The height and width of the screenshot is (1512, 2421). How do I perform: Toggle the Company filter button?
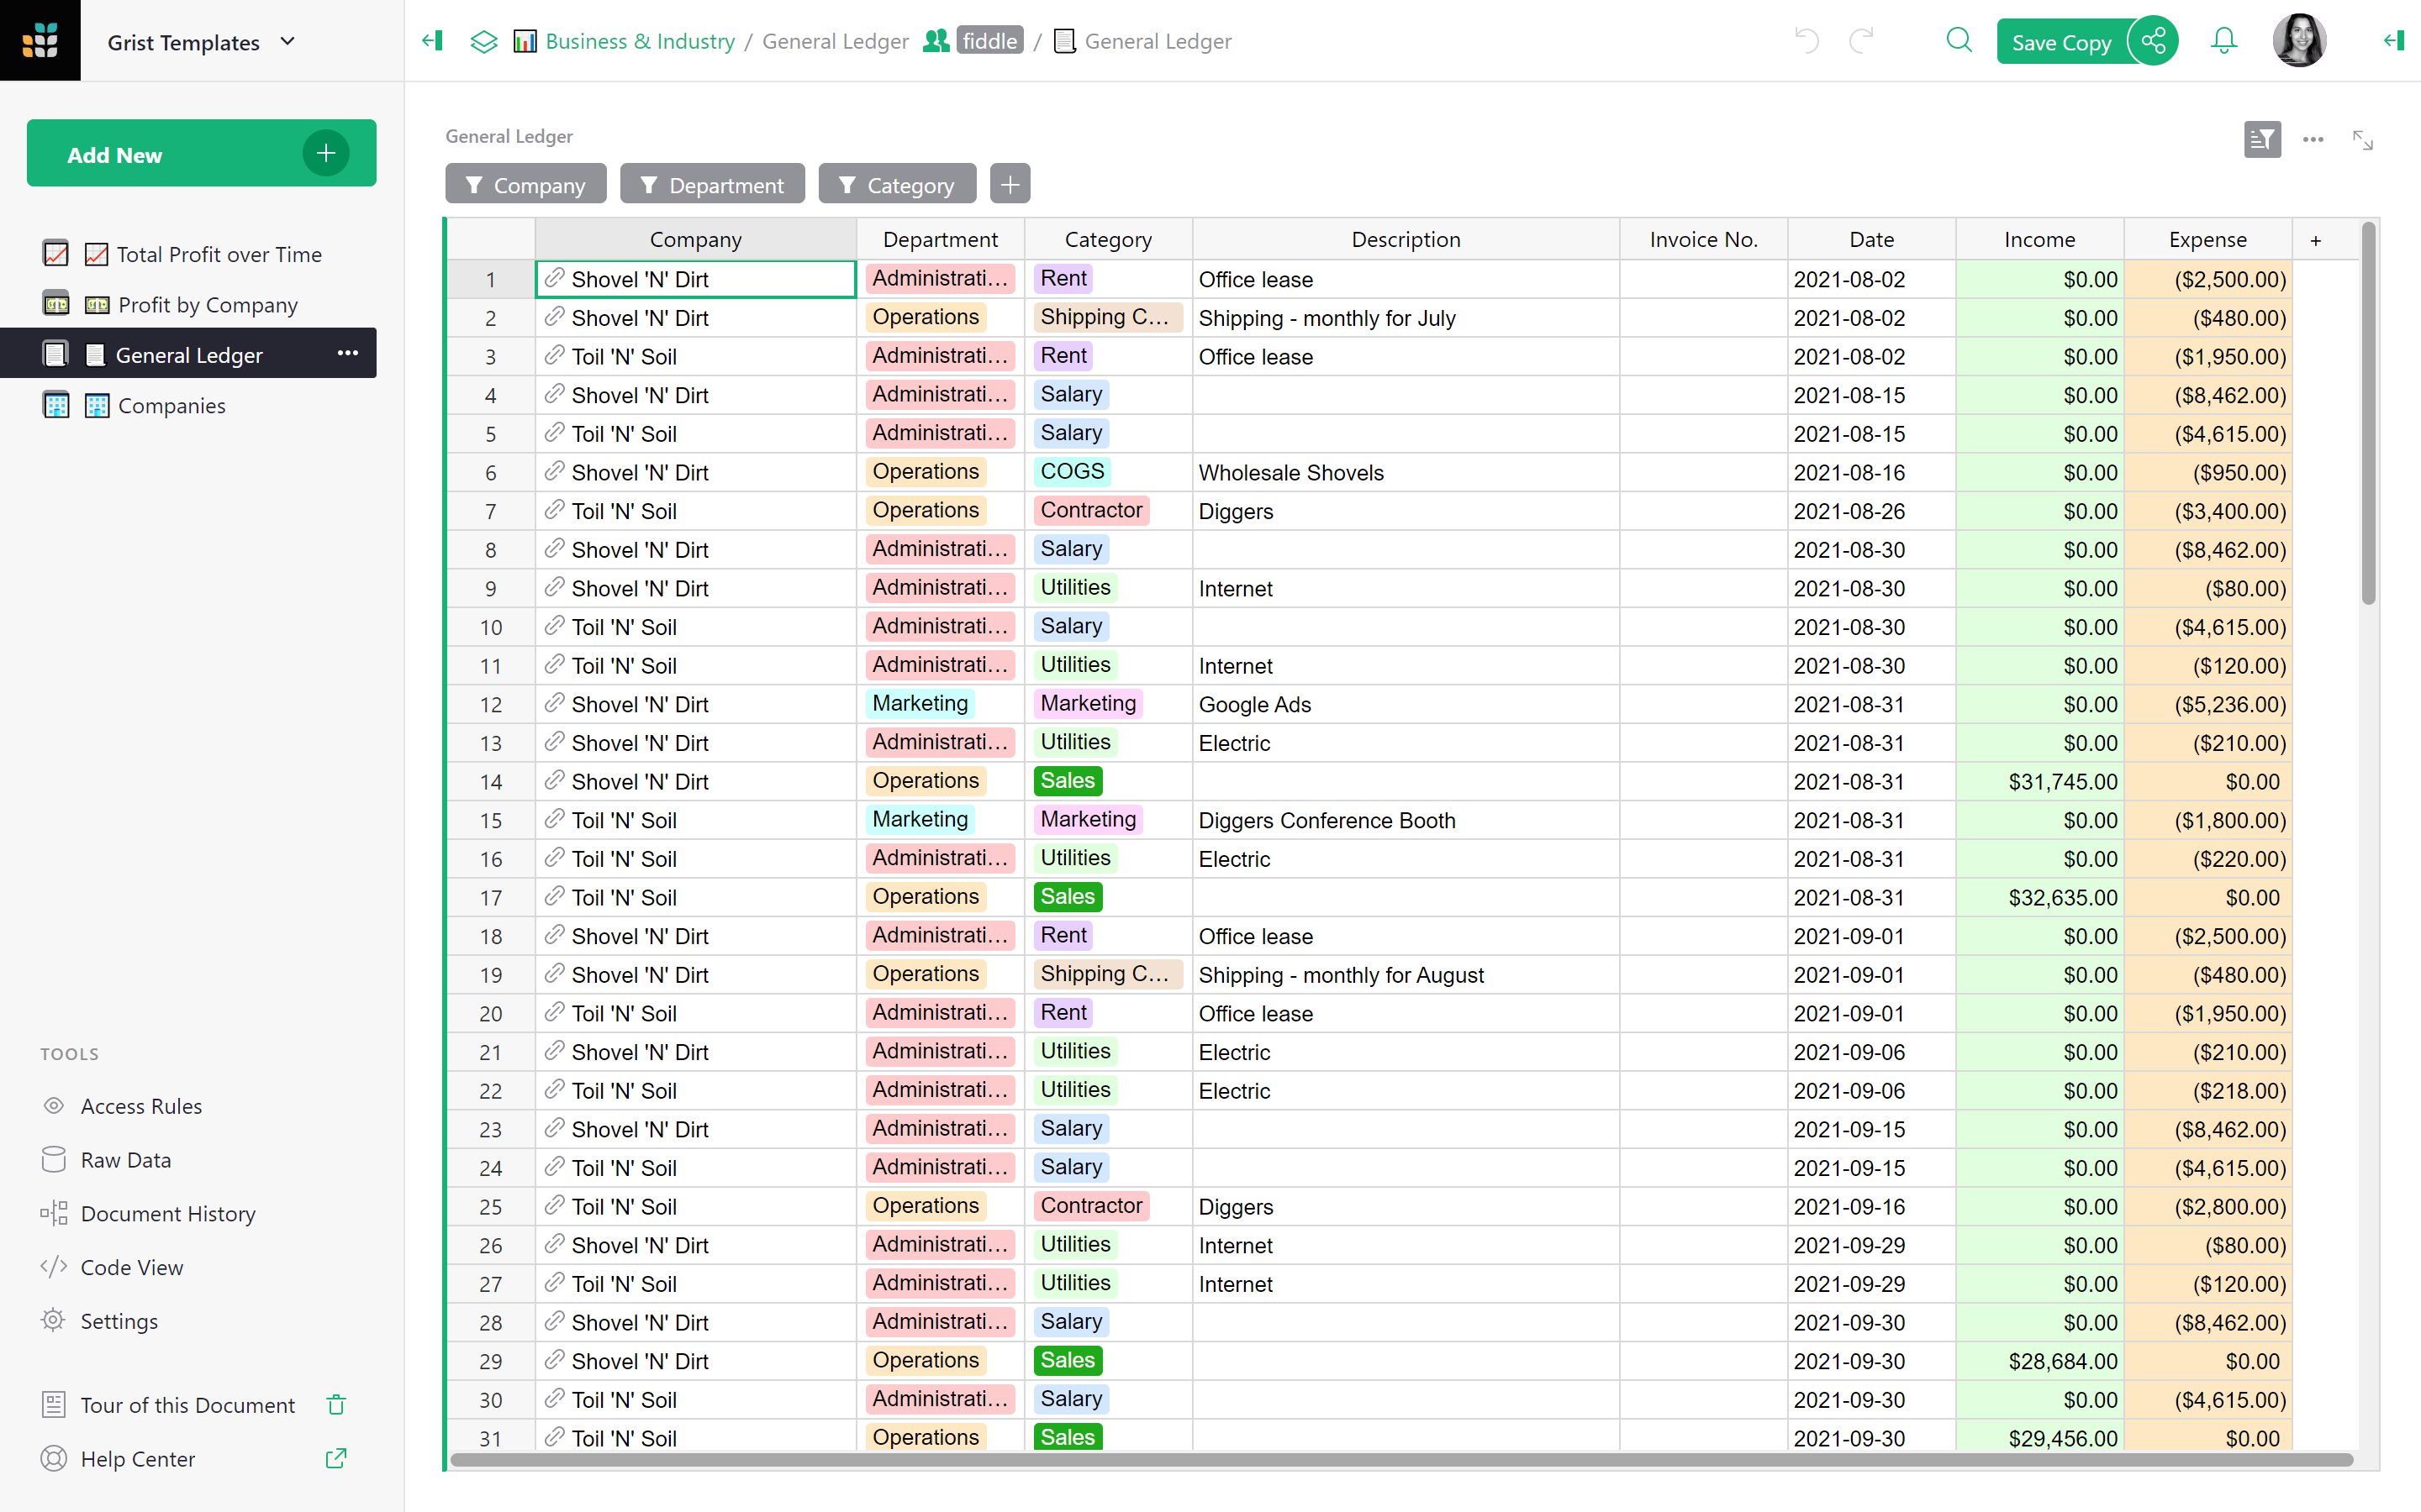[525, 185]
